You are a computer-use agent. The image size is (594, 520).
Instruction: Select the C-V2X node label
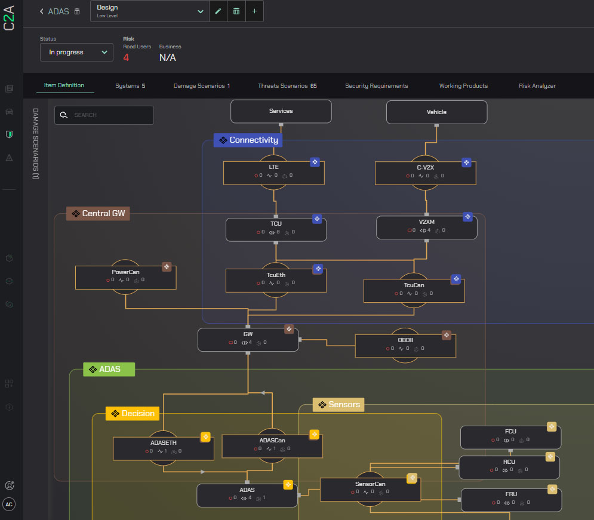(426, 168)
